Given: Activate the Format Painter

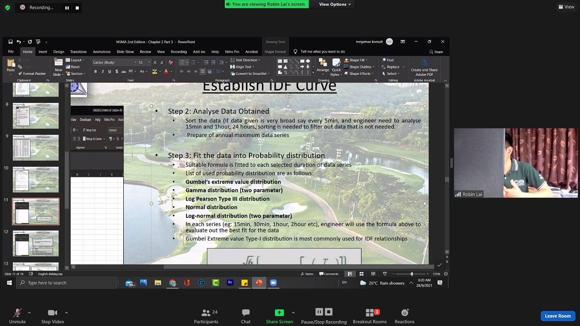Looking at the screenshot, I should (x=32, y=74).
